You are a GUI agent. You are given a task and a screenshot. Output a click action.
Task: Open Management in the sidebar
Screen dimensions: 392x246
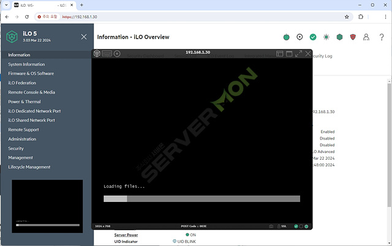coord(20,158)
